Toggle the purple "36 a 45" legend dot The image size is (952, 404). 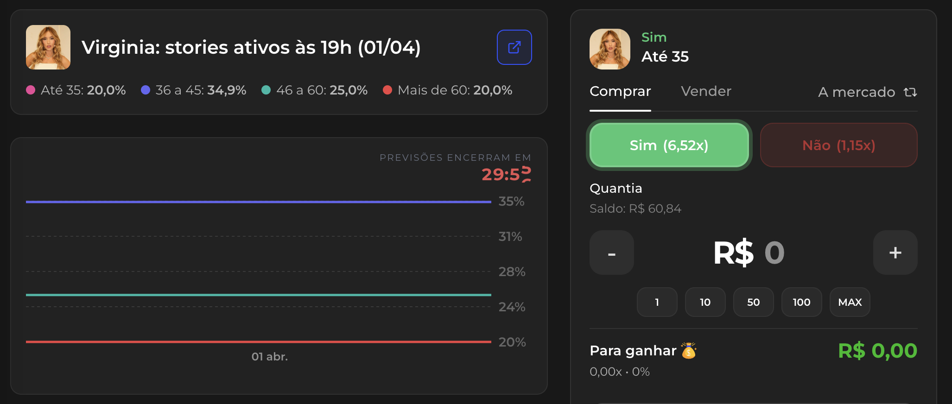145,90
